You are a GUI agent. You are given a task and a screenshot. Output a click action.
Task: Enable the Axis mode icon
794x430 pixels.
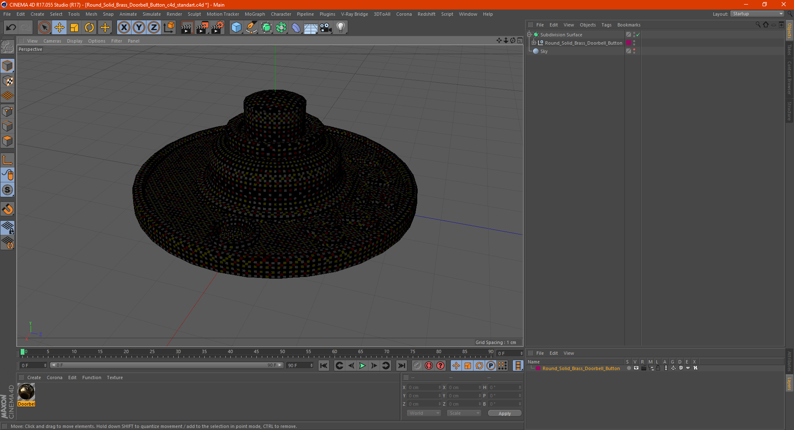click(7, 160)
